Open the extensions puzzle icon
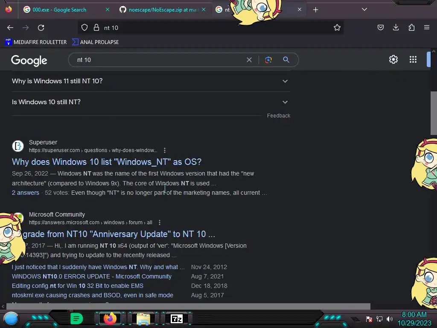This screenshot has width=437, height=328. tap(411, 27)
